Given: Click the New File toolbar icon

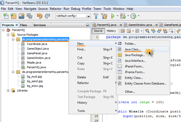Looking at the screenshot, I should (x=6, y=16).
